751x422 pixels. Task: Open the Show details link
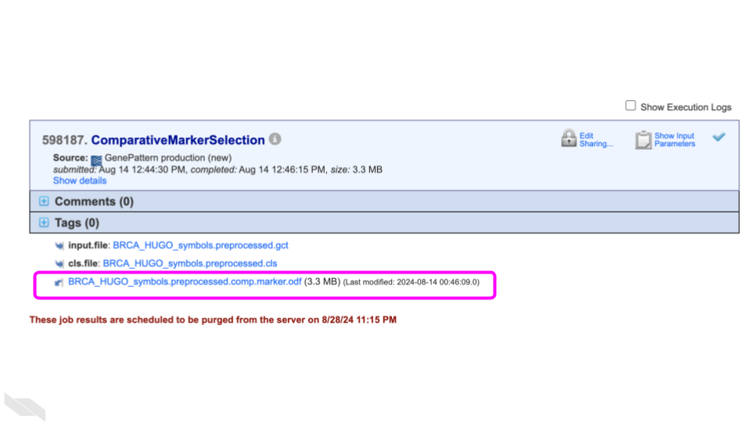pos(80,181)
